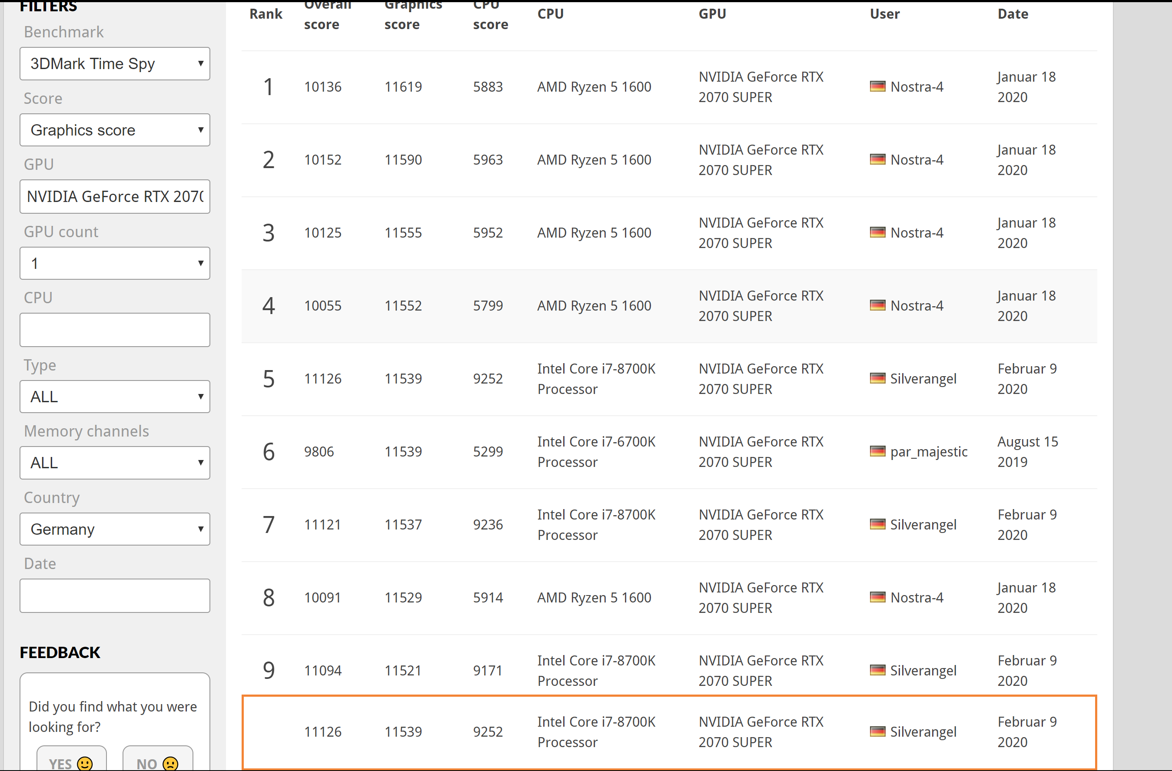The image size is (1172, 771).
Task: Expand the GPU count dropdown
Action: 115,263
